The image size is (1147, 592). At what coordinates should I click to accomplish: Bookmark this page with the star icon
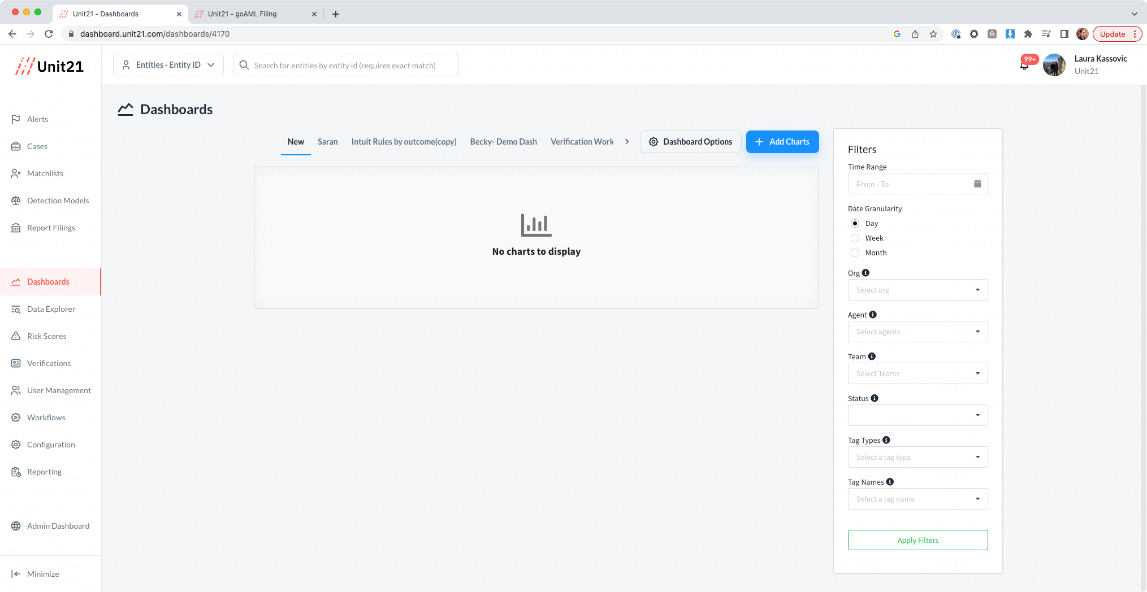[x=933, y=34]
